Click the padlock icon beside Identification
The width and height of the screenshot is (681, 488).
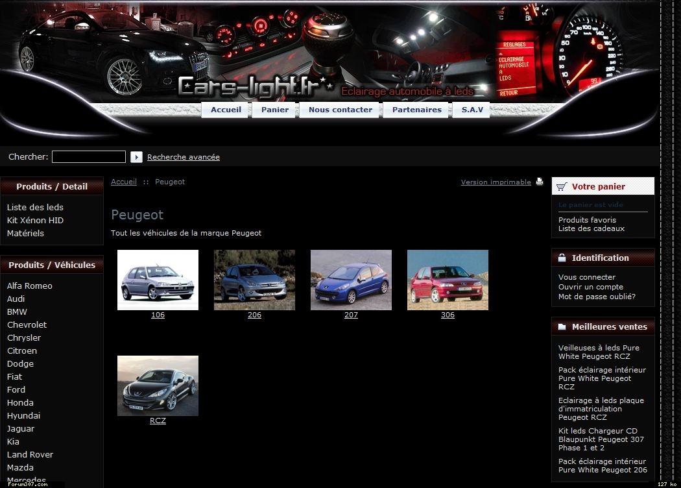tap(562, 258)
